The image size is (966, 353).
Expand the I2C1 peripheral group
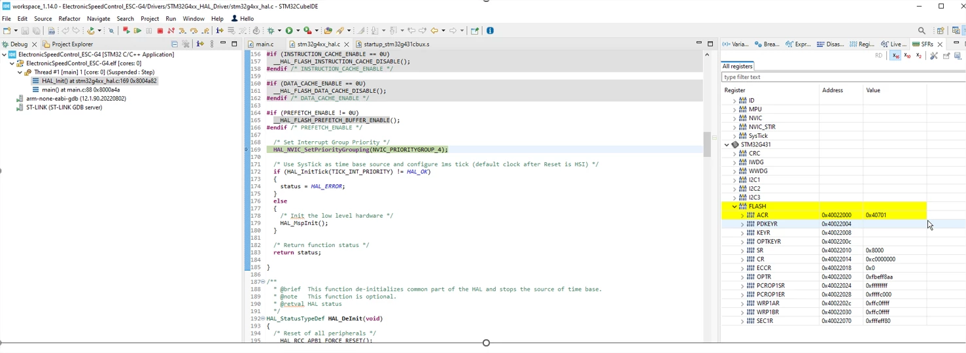pos(734,180)
